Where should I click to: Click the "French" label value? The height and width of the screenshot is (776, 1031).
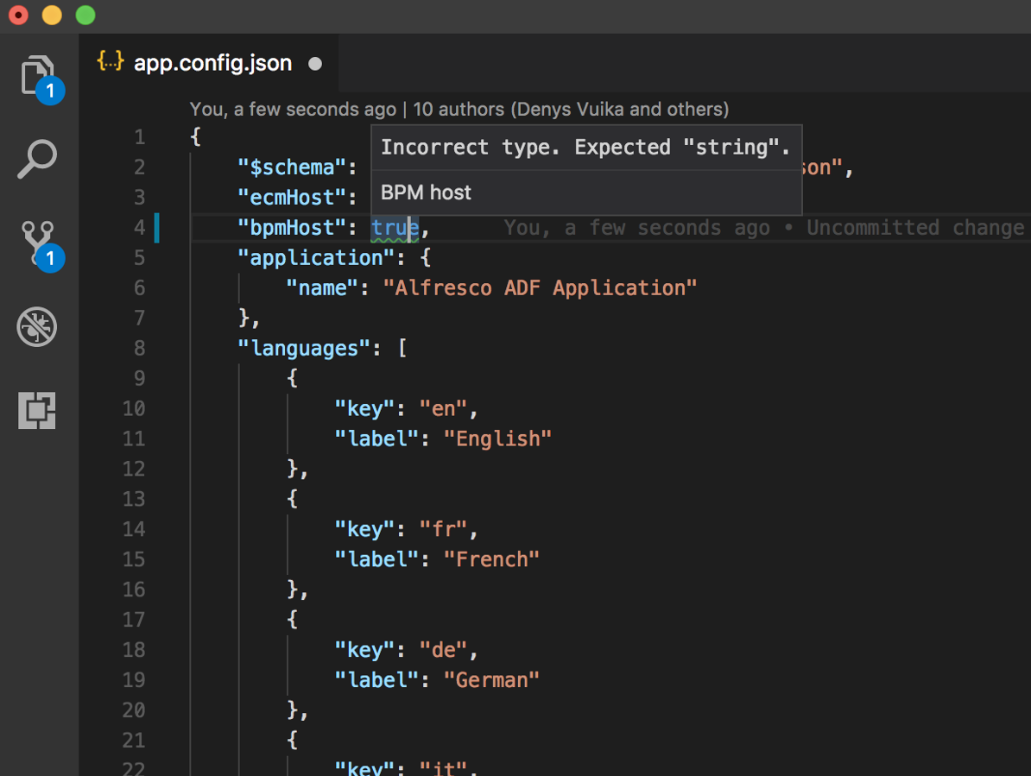[x=492, y=560]
